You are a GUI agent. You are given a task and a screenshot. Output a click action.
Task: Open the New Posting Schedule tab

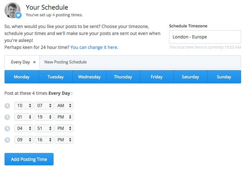[x=65, y=62]
